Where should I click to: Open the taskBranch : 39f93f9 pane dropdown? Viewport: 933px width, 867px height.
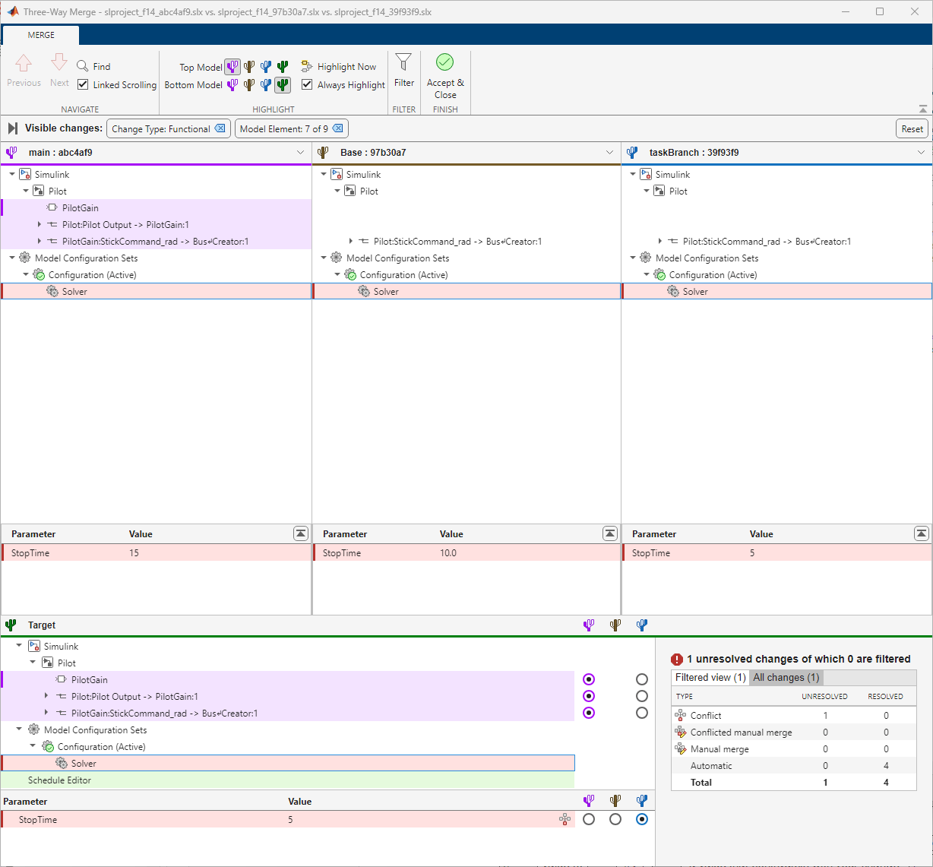point(921,153)
